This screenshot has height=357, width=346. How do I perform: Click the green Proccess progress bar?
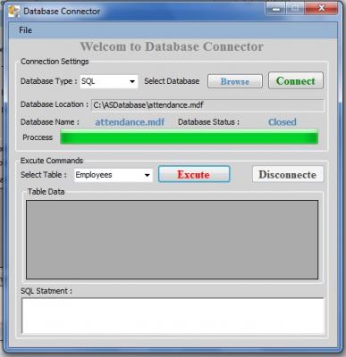pos(189,137)
